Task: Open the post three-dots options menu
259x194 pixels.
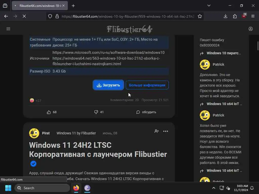Action: 165,131
